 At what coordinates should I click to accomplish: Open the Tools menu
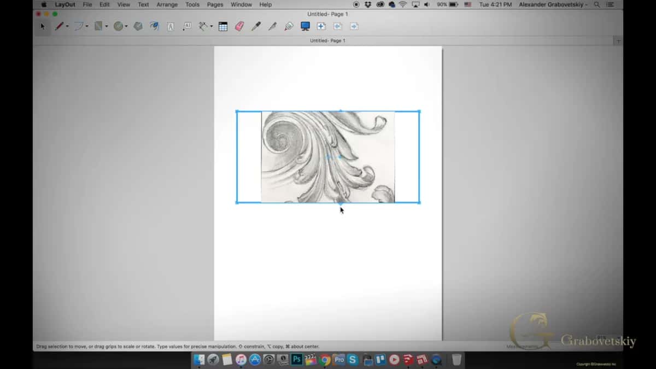coord(192,4)
